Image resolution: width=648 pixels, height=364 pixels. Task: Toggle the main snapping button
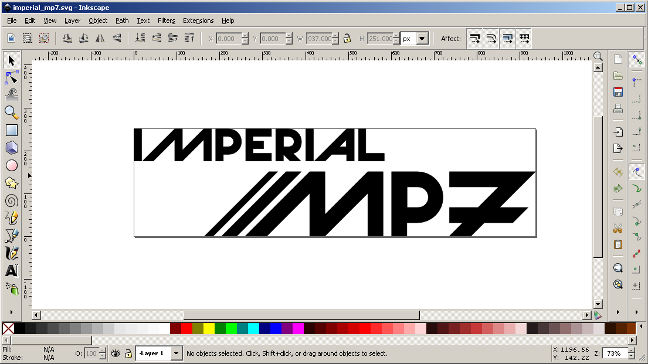[636, 60]
